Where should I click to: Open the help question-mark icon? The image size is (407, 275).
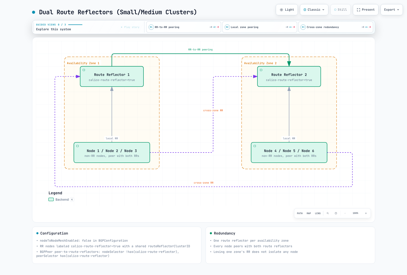[336, 213]
